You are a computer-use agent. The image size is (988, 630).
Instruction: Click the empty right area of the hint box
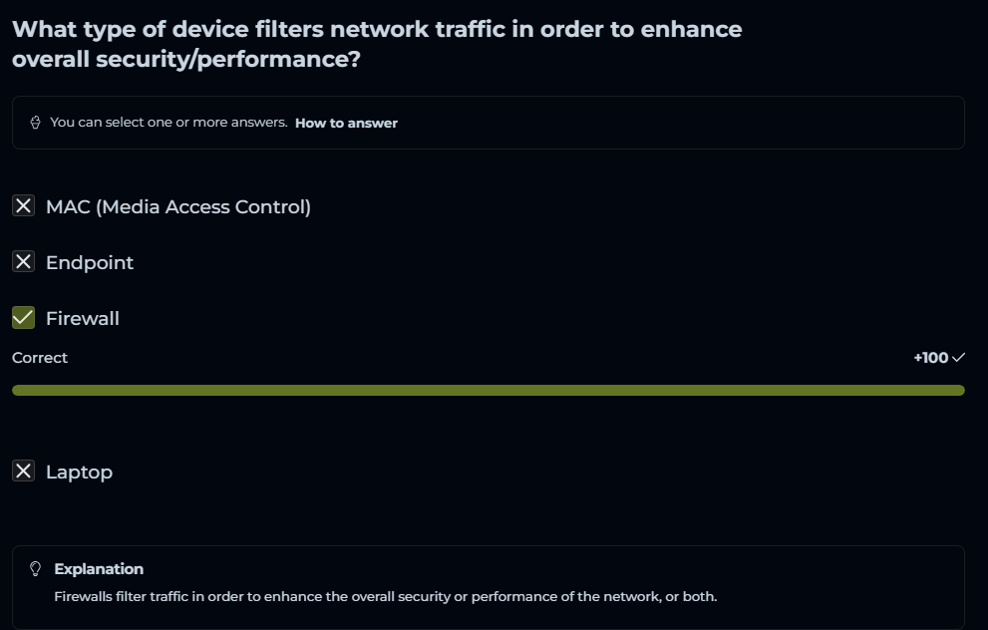(x=698, y=123)
